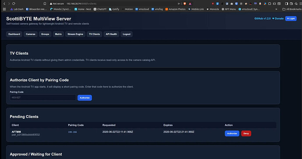Click the browser back arrow
This screenshot has width=302, height=159.
4,3
